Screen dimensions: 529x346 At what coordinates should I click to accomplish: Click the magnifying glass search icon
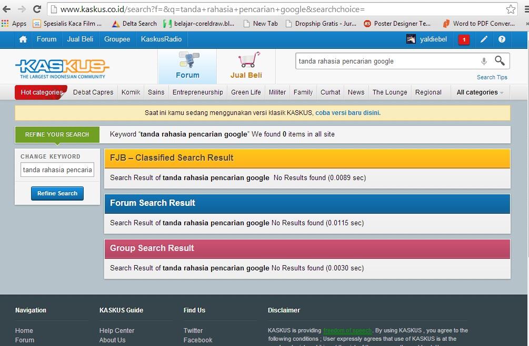(500, 60)
